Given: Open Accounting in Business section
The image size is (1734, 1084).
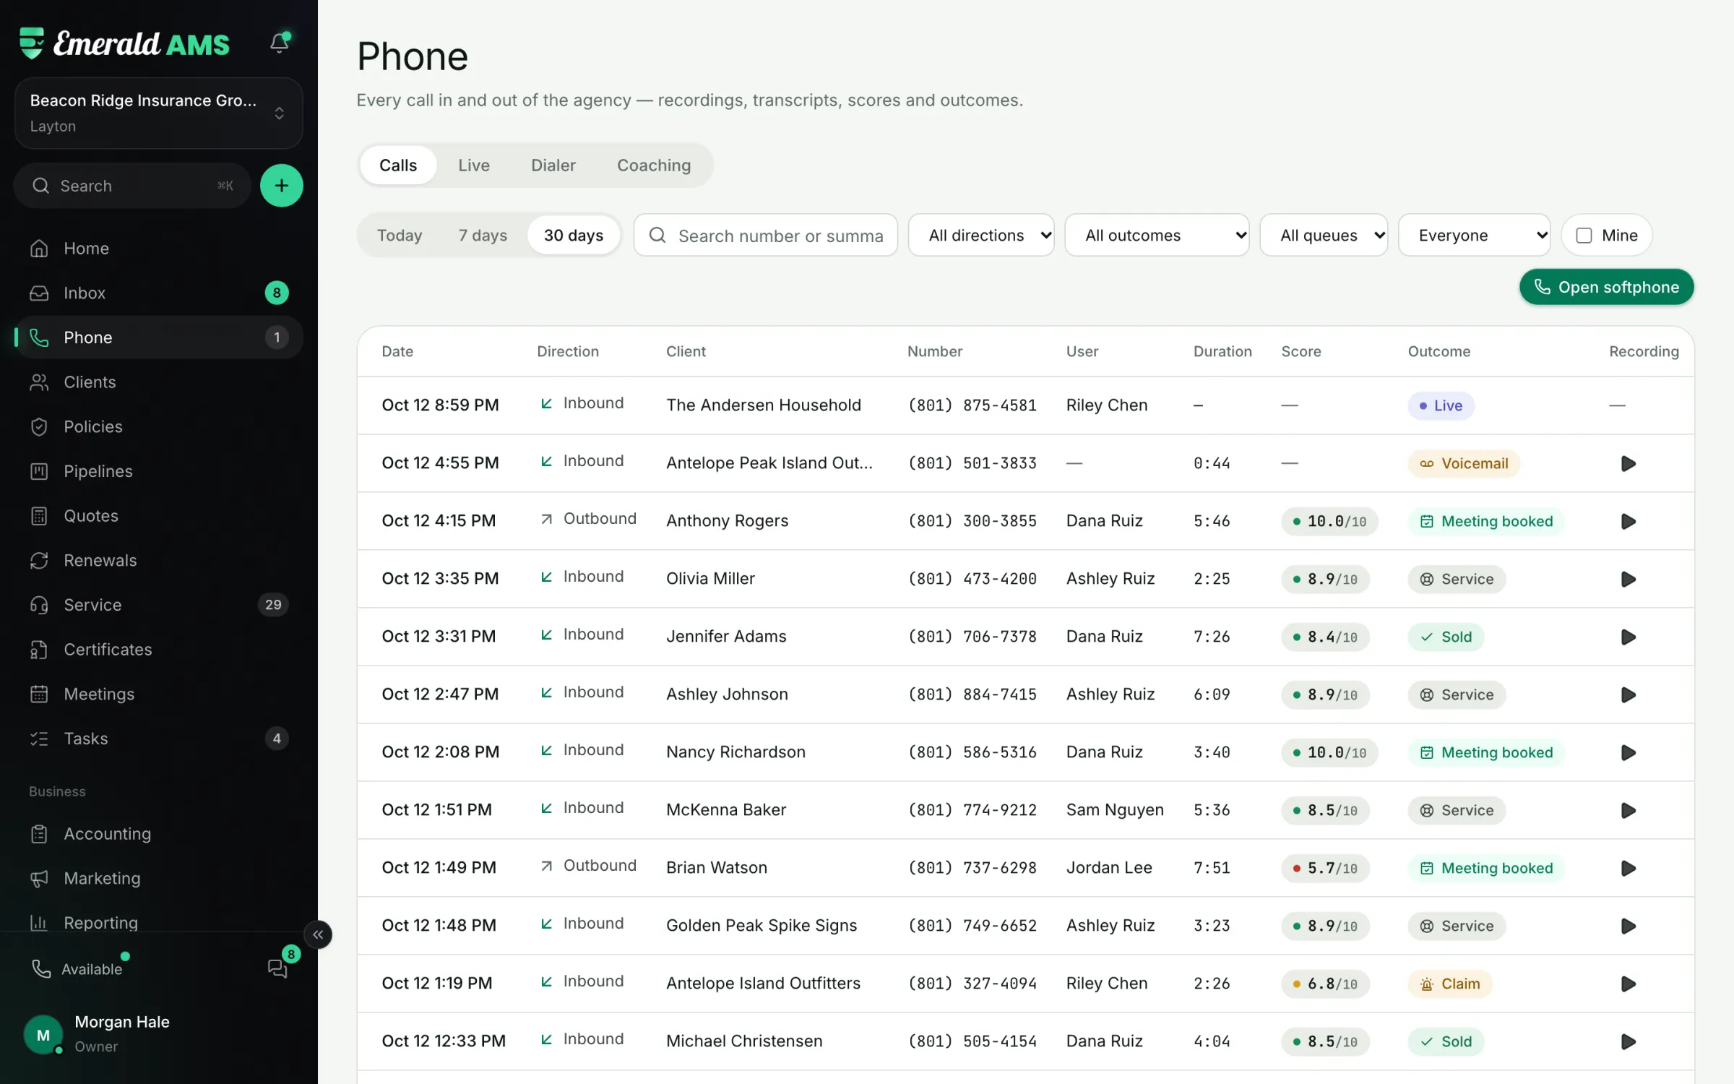Looking at the screenshot, I should pos(158,833).
